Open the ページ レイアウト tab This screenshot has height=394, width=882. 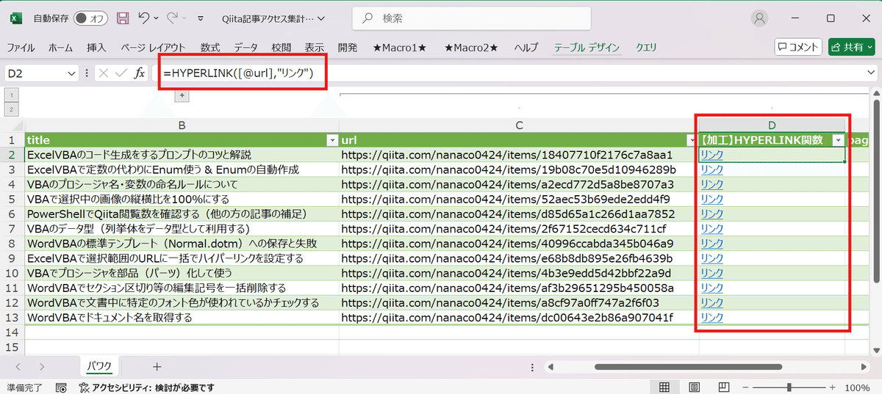pyautogui.click(x=153, y=47)
